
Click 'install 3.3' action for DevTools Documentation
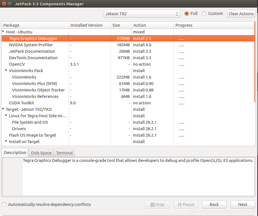pos(142,58)
